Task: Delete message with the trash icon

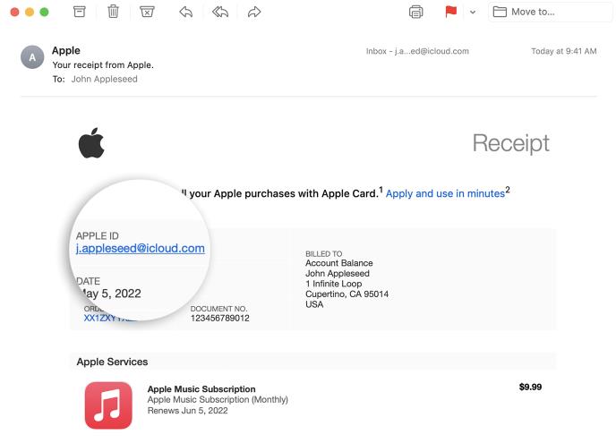Action: click(x=113, y=12)
